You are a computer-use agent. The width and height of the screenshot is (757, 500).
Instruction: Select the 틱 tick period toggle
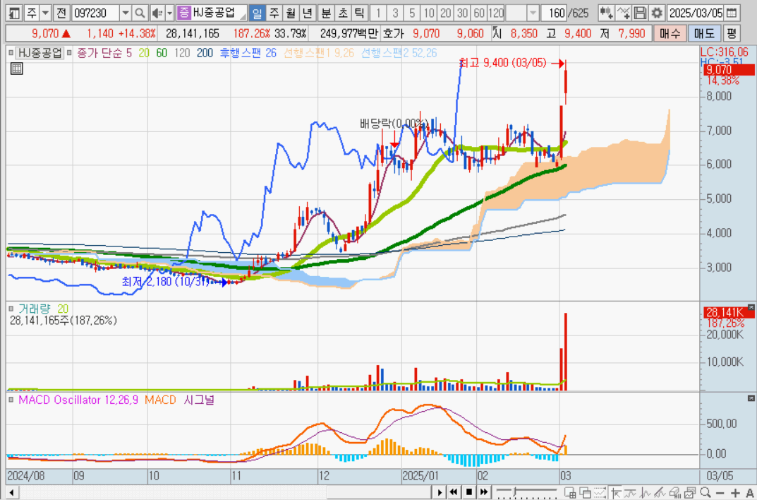359,13
